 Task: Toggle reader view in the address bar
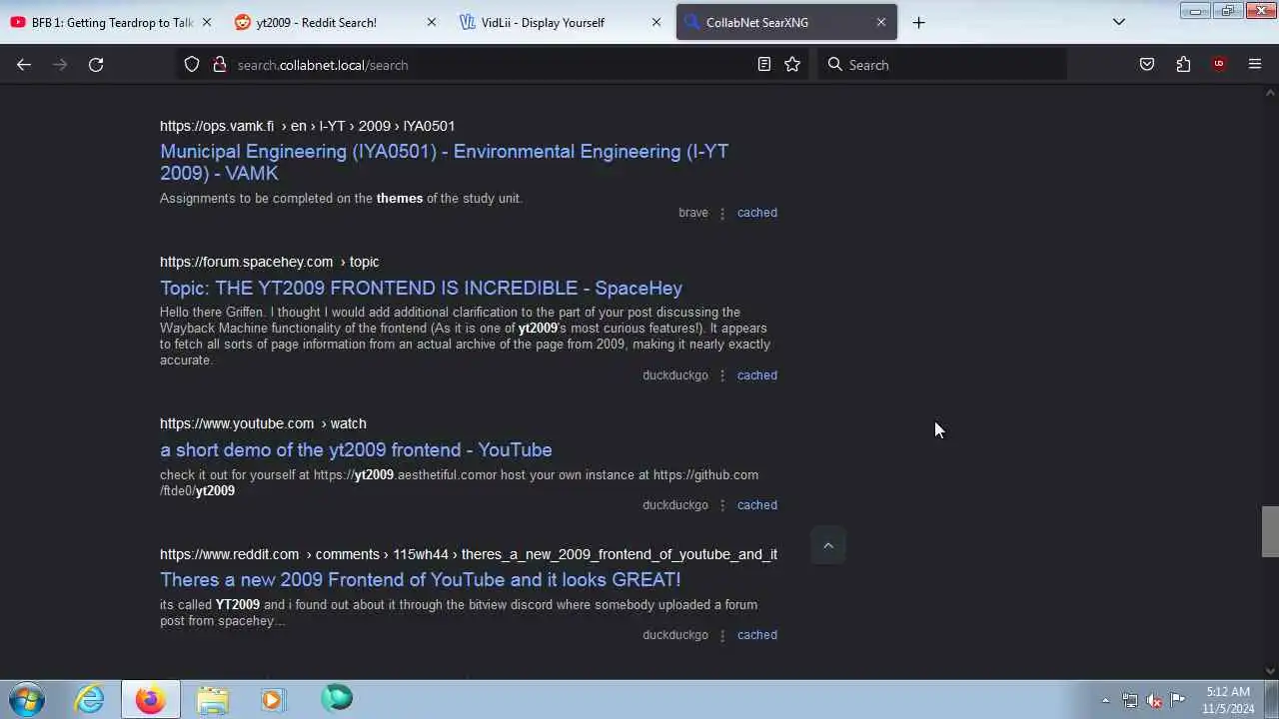tap(764, 65)
